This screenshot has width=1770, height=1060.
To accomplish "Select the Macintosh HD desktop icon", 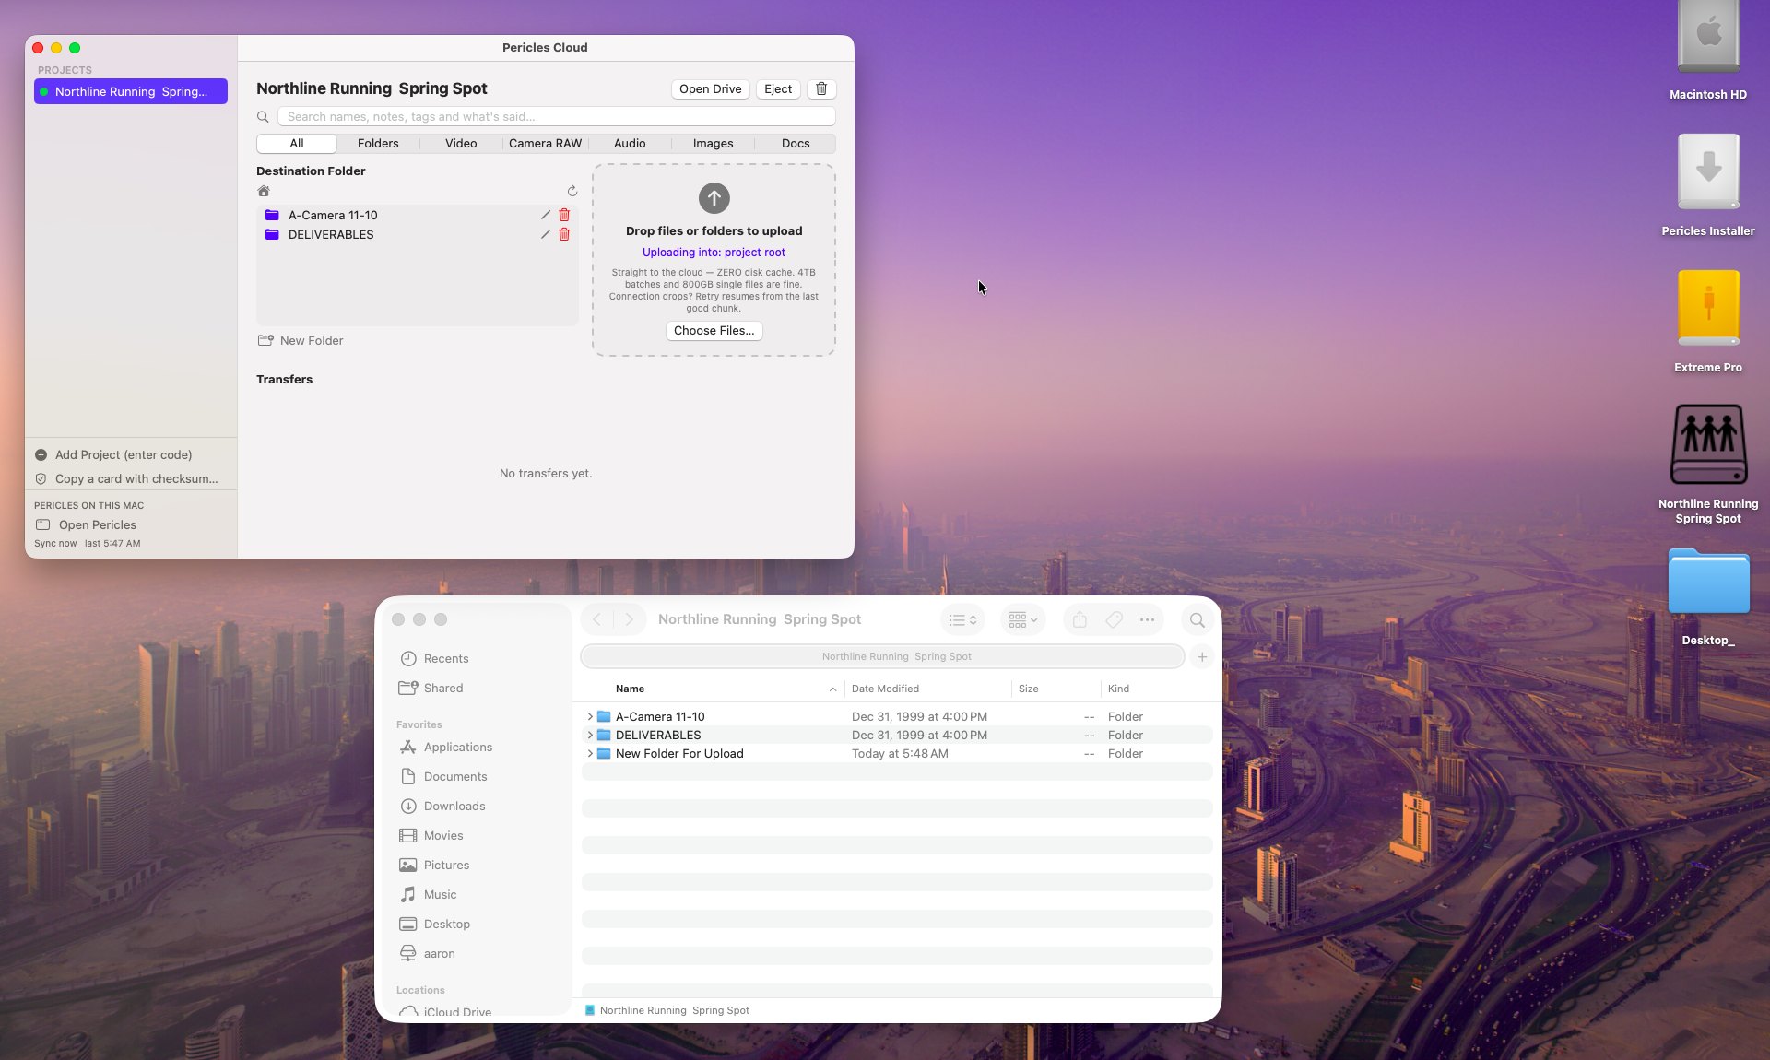I will (x=1708, y=37).
